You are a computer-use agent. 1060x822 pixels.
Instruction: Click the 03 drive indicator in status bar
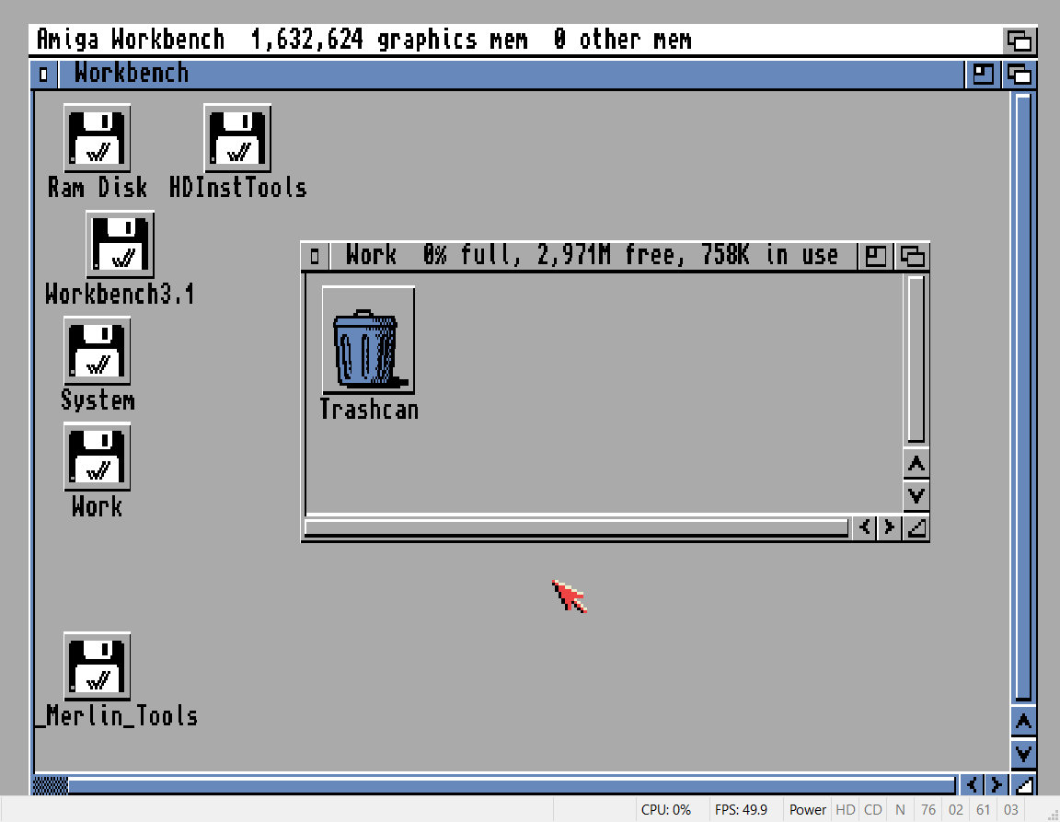1010,810
